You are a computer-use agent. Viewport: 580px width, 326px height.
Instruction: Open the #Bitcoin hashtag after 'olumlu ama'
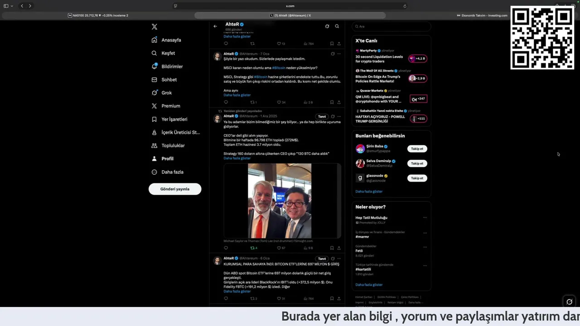(279, 67)
